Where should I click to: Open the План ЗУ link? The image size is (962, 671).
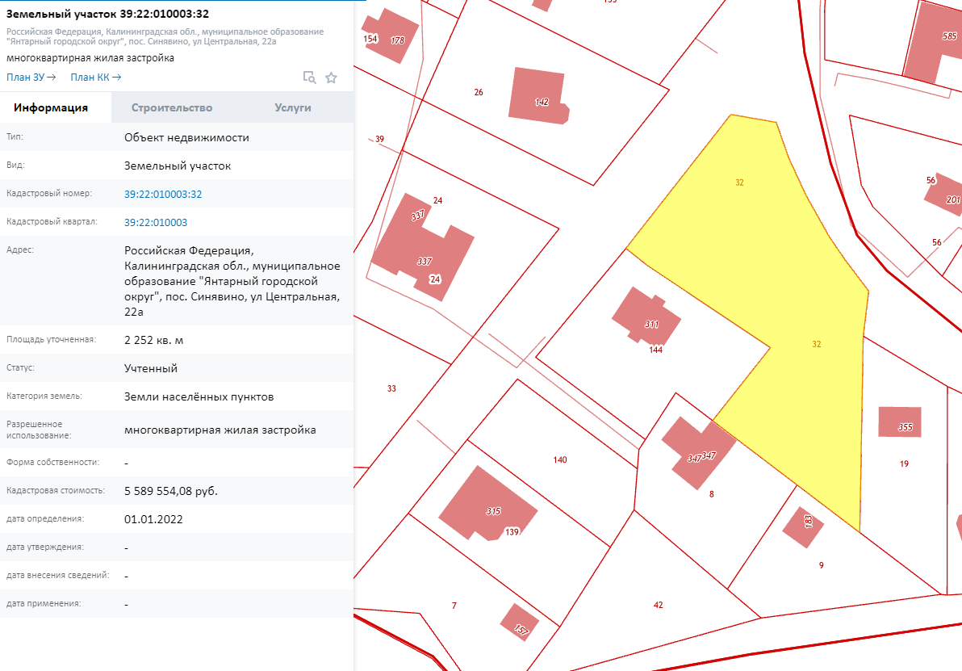tap(31, 78)
